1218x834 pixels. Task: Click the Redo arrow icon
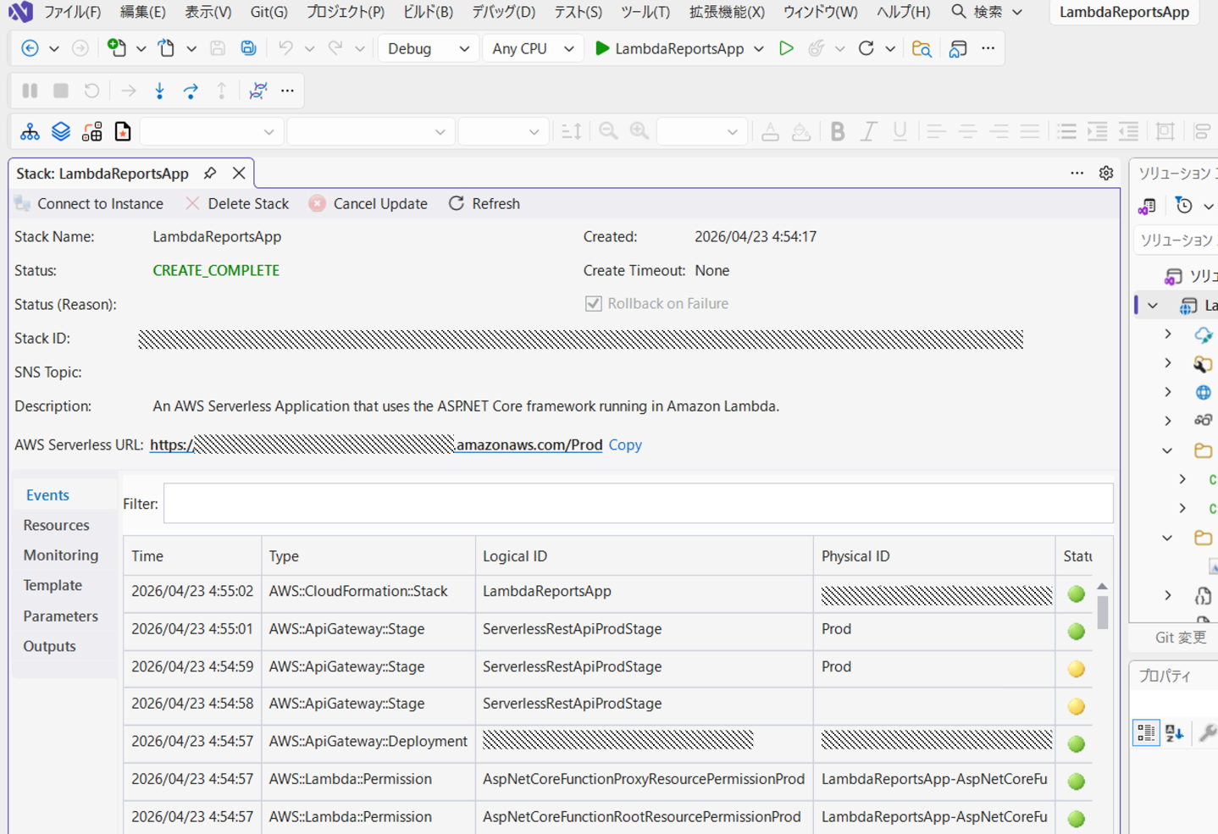tap(335, 48)
